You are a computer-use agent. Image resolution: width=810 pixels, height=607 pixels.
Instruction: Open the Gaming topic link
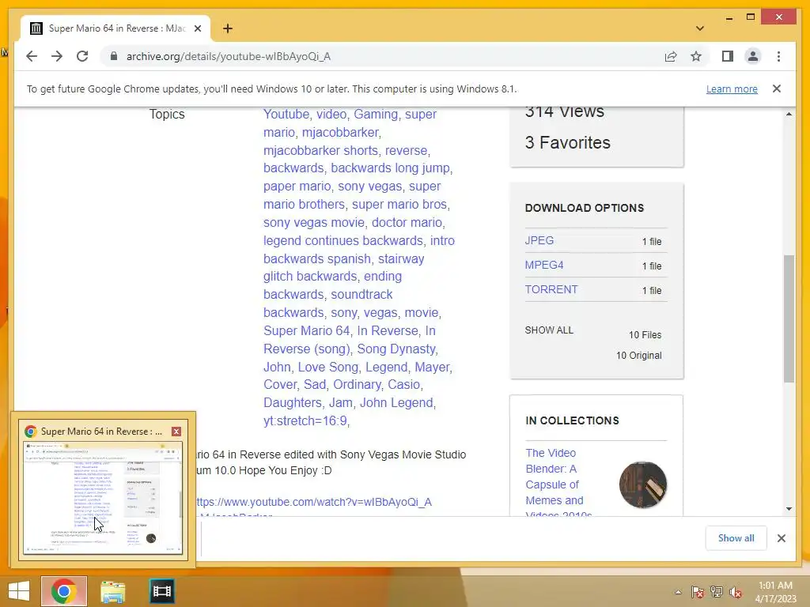(x=376, y=114)
